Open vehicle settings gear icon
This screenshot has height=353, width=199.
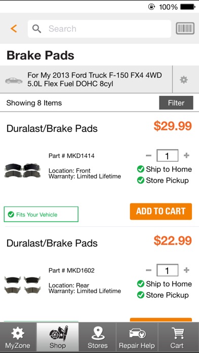pyautogui.click(x=184, y=80)
